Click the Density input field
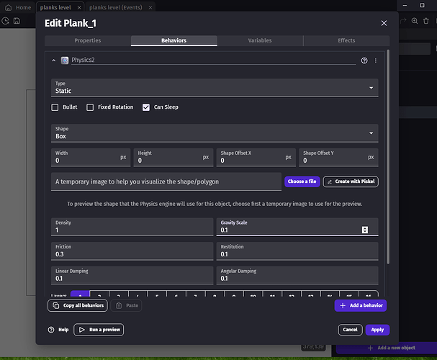This screenshot has width=437, height=360. pos(132,227)
